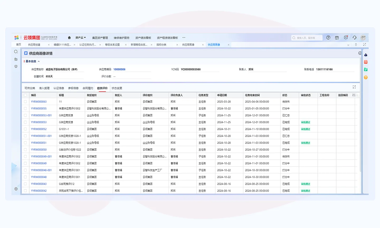The width and height of the screenshot is (380, 228).
Task: Open the 状态变更 tab
Action: (117, 88)
